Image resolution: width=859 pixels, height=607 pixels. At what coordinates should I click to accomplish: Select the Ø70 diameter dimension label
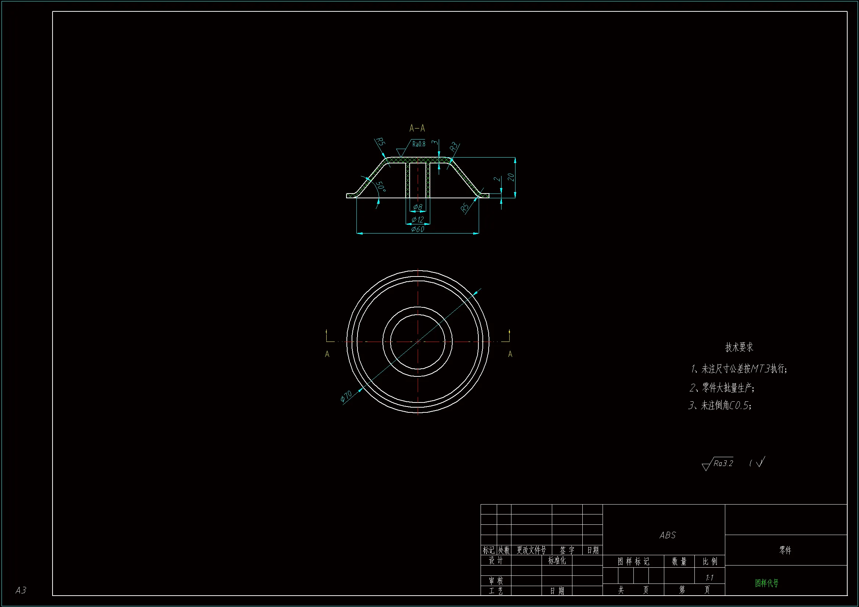[x=346, y=396]
